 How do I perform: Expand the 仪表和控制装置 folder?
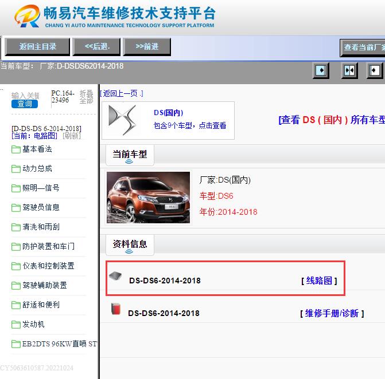coord(48,266)
